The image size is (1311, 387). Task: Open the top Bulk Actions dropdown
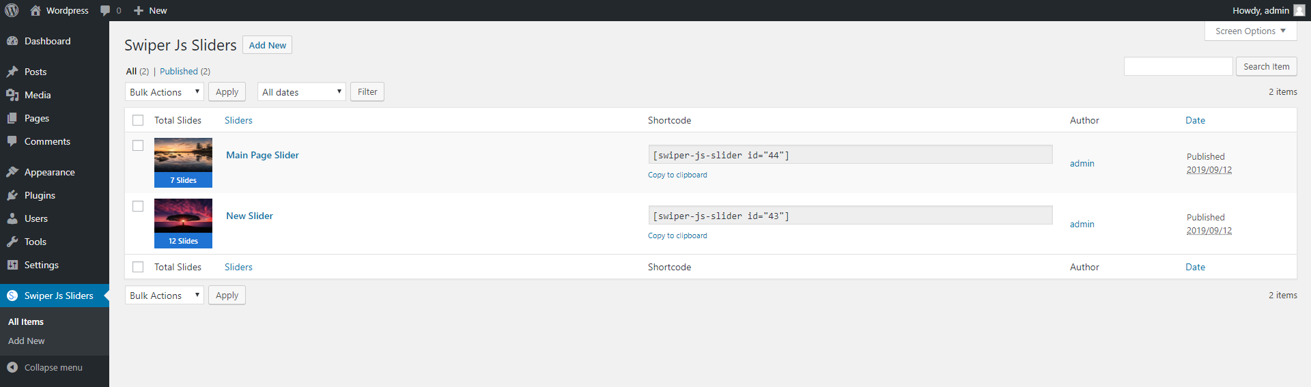tap(164, 92)
